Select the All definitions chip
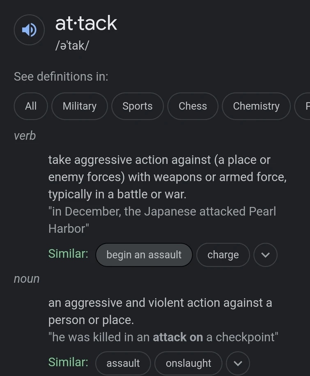The width and height of the screenshot is (310, 376). click(x=31, y=106)
